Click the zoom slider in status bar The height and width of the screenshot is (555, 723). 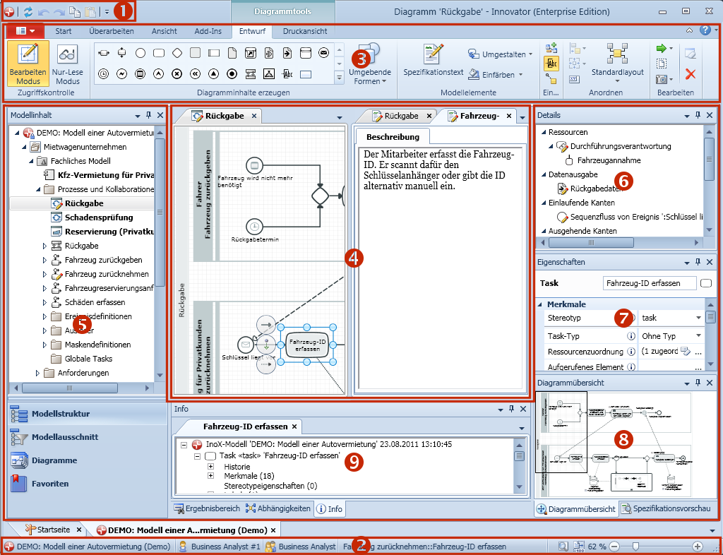click(636, 547)
